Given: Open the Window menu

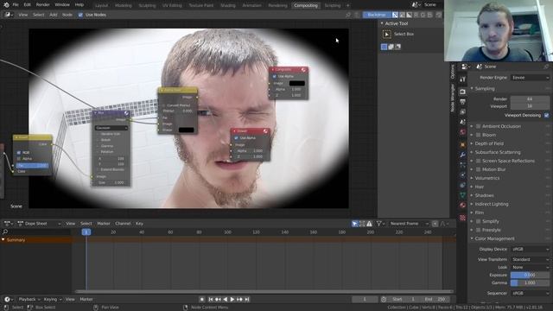Looking at the screenshot, I should (x=62, y=5).
